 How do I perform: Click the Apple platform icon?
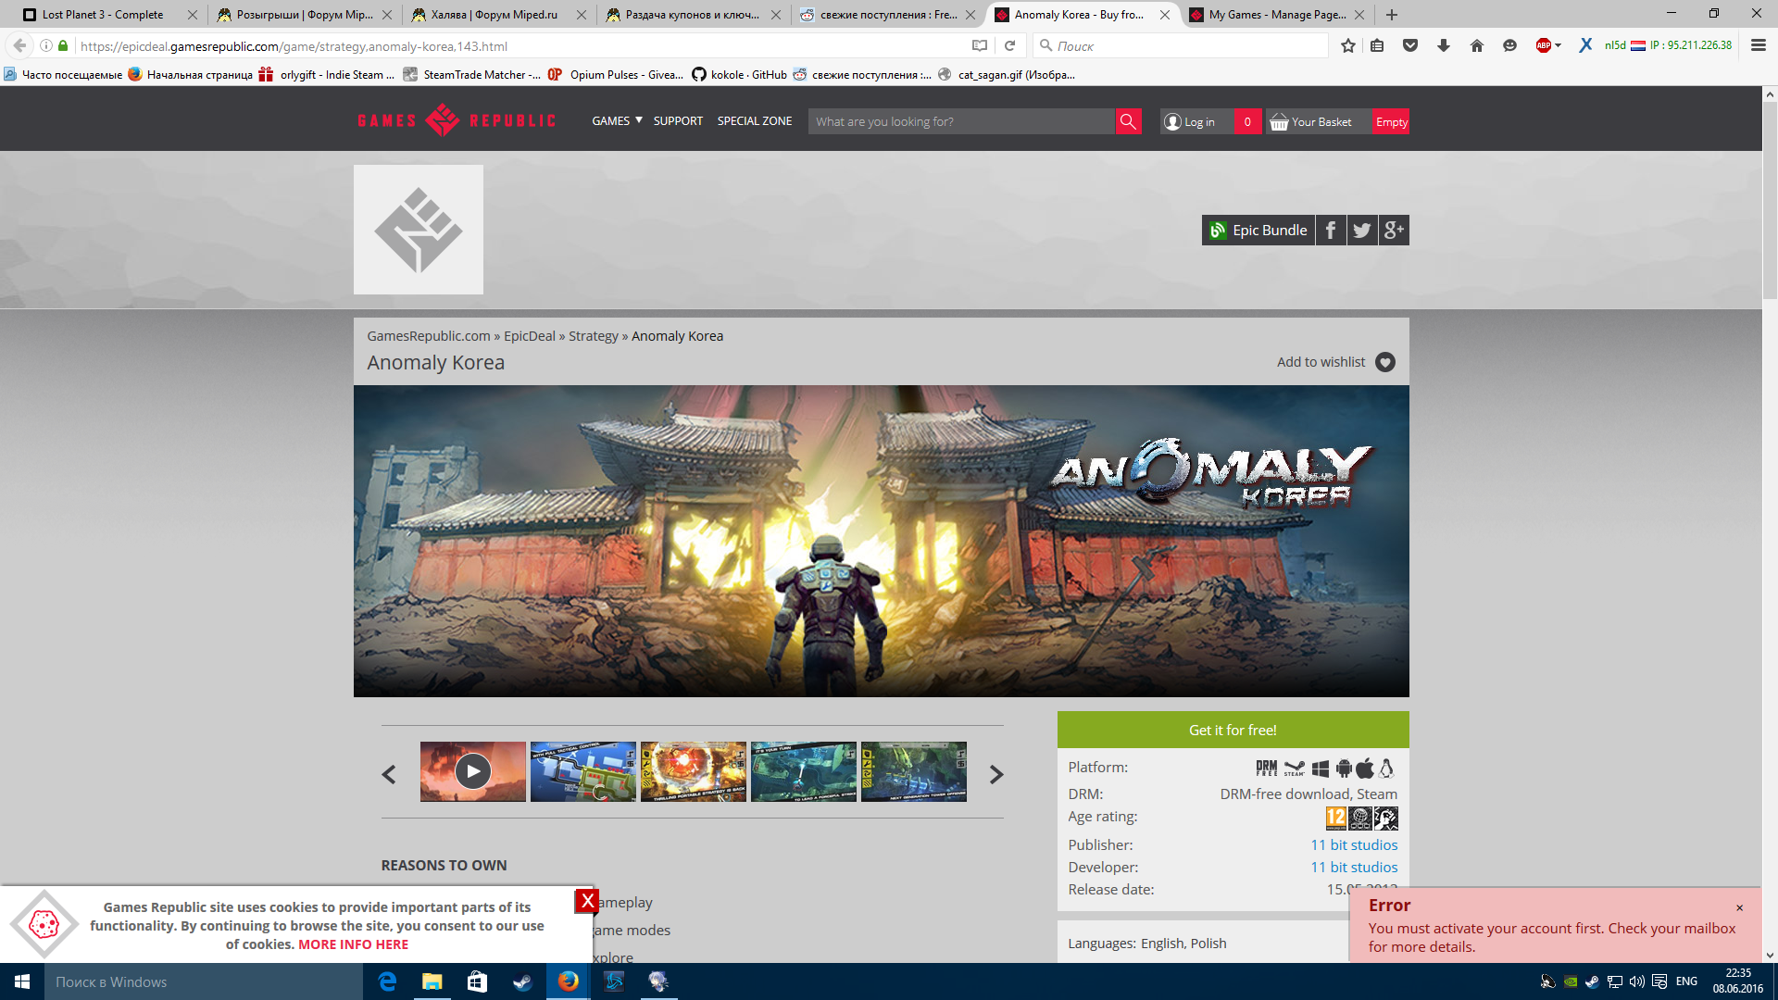coord(1365,769)
